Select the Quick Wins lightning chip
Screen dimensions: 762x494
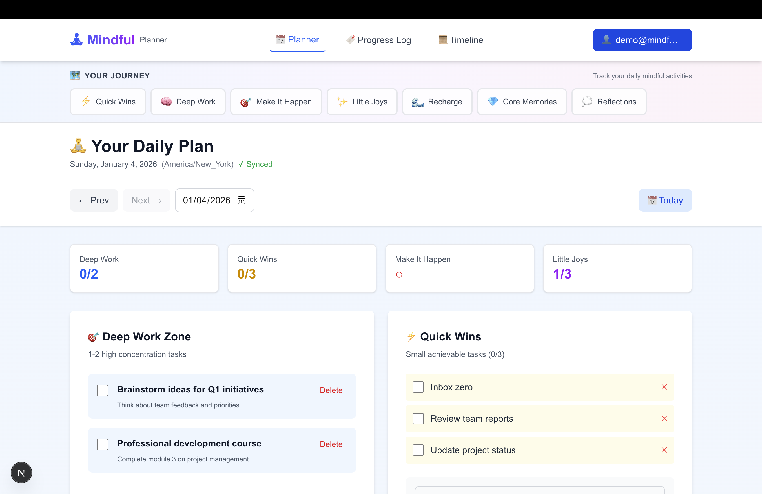point(85,102)
